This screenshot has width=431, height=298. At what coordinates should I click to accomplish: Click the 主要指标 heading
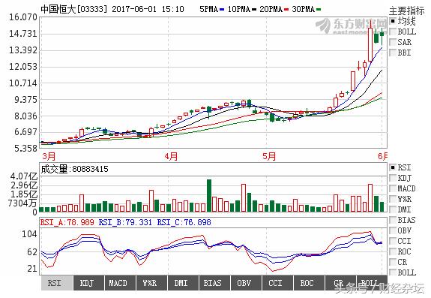(x=406, y=11)
